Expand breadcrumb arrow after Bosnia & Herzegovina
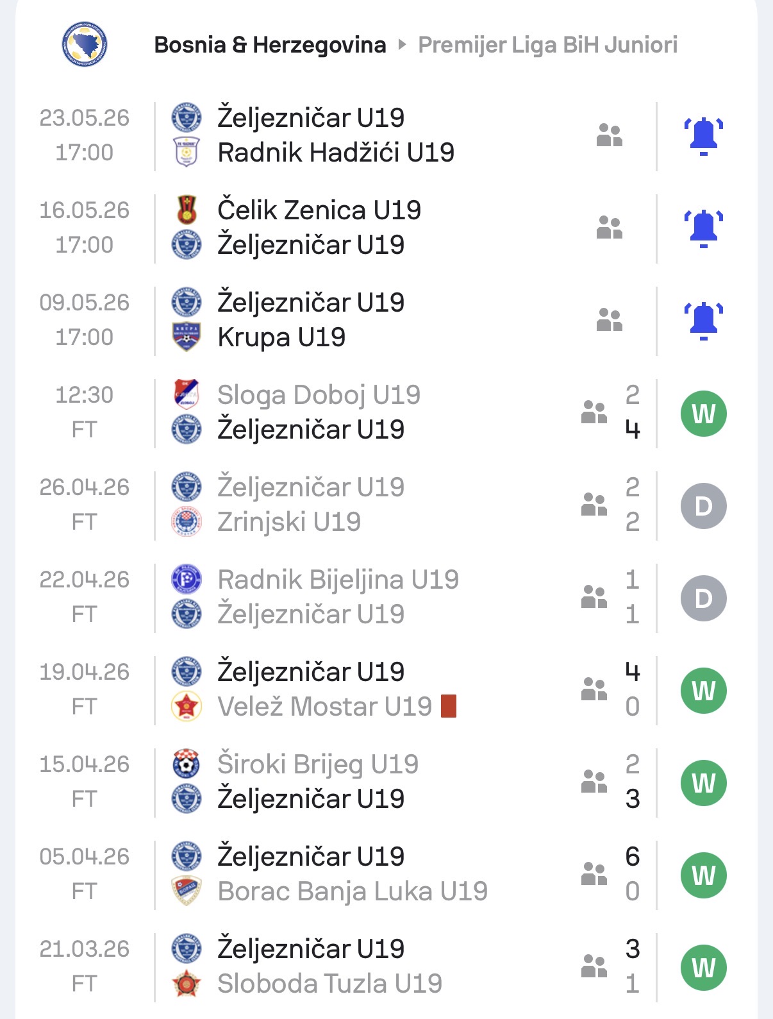Viewport: 773px width, 1019px height. point(403,44)
